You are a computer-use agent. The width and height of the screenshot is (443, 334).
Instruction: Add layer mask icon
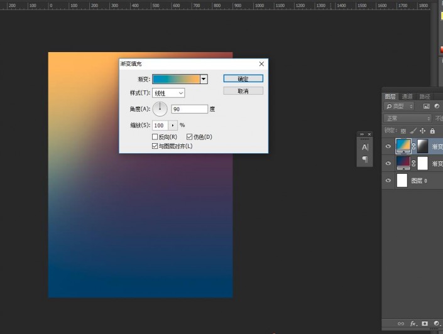pos(425,323)
